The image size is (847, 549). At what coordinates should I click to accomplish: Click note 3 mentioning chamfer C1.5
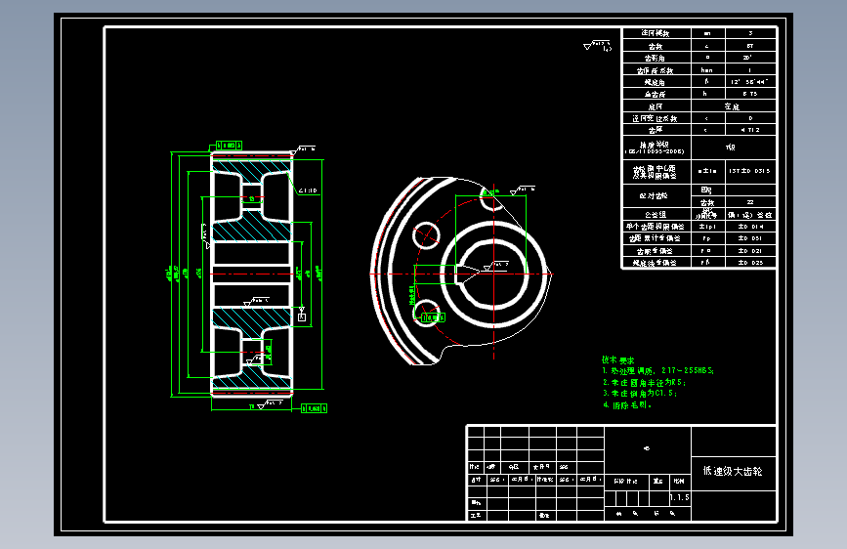click(640, 394)
